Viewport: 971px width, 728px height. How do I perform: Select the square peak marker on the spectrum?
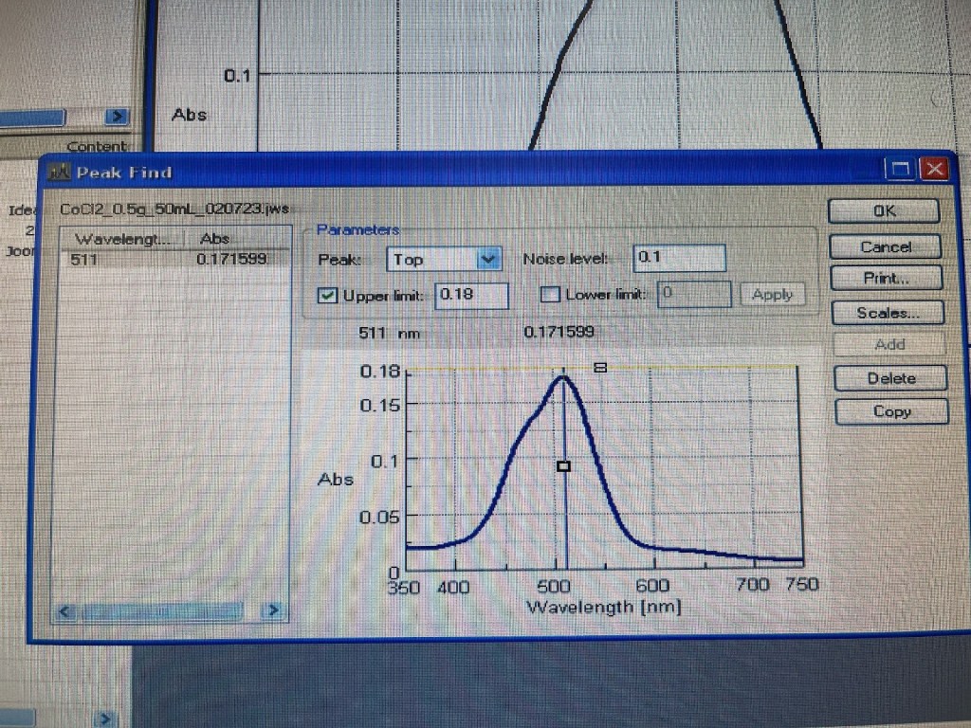tap(563, 465)
